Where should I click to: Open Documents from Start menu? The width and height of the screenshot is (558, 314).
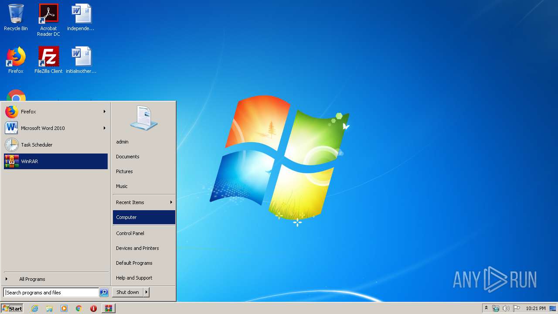(144, 157)
